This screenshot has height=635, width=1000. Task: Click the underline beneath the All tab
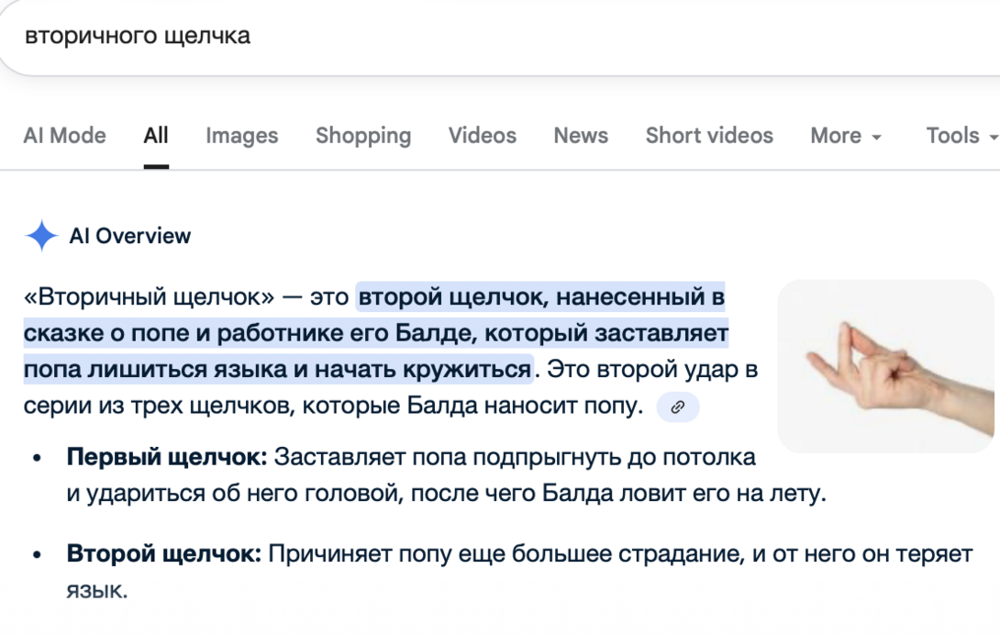point(155,166)
